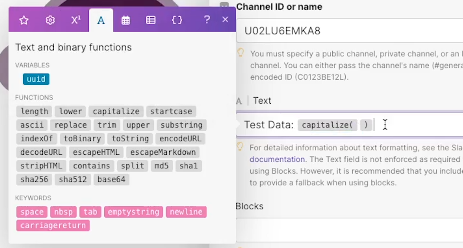
Task: Insert the emptystring keyword
Action: (x=133, y=212)
